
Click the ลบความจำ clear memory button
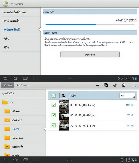pyautogui.click(x=90, y=55)
